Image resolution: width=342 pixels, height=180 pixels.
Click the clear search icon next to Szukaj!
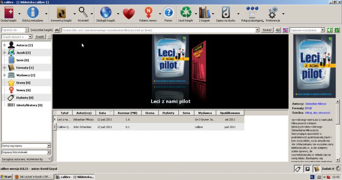pyautogui.click(x=277, y=30)
